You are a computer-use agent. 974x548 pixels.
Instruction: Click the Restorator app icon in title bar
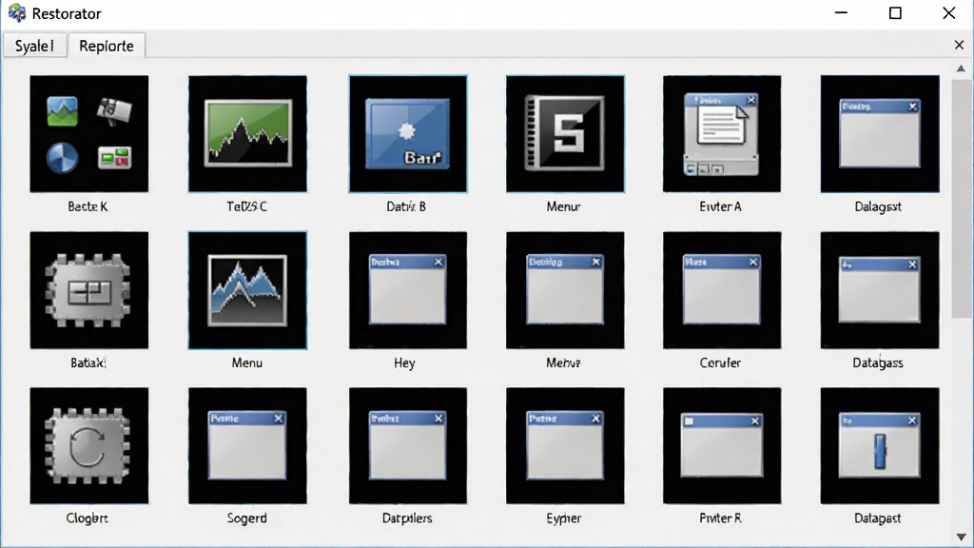tap(17, 13)
